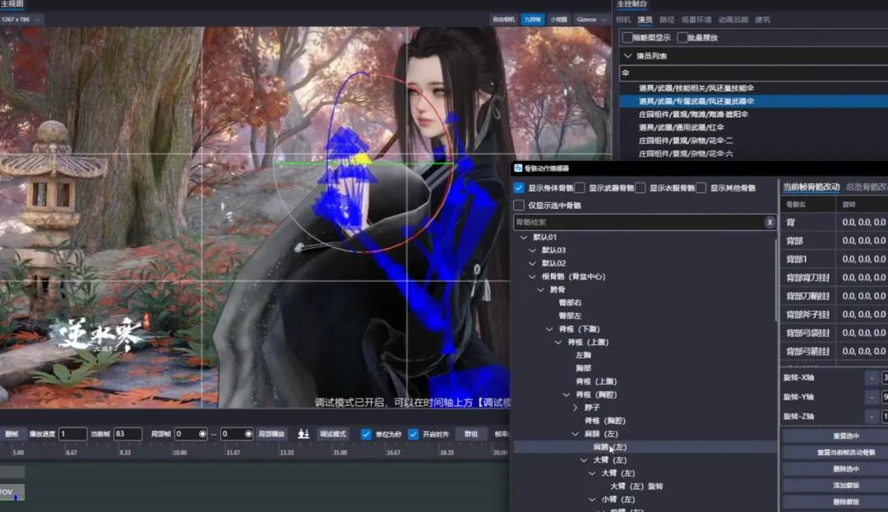Clear bone search with the X icon
888x512 pixels.
(x=769, y=223)
